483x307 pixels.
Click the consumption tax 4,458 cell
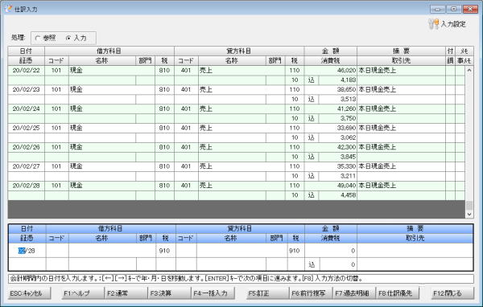pos(338,195)
